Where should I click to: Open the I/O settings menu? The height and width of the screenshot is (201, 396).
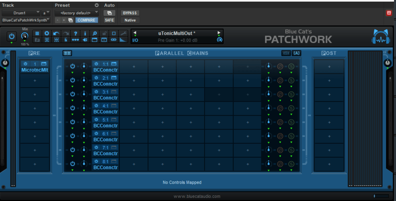click(135, 41)
